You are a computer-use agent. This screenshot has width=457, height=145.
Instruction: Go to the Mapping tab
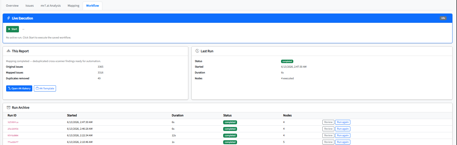coord(73,6)
